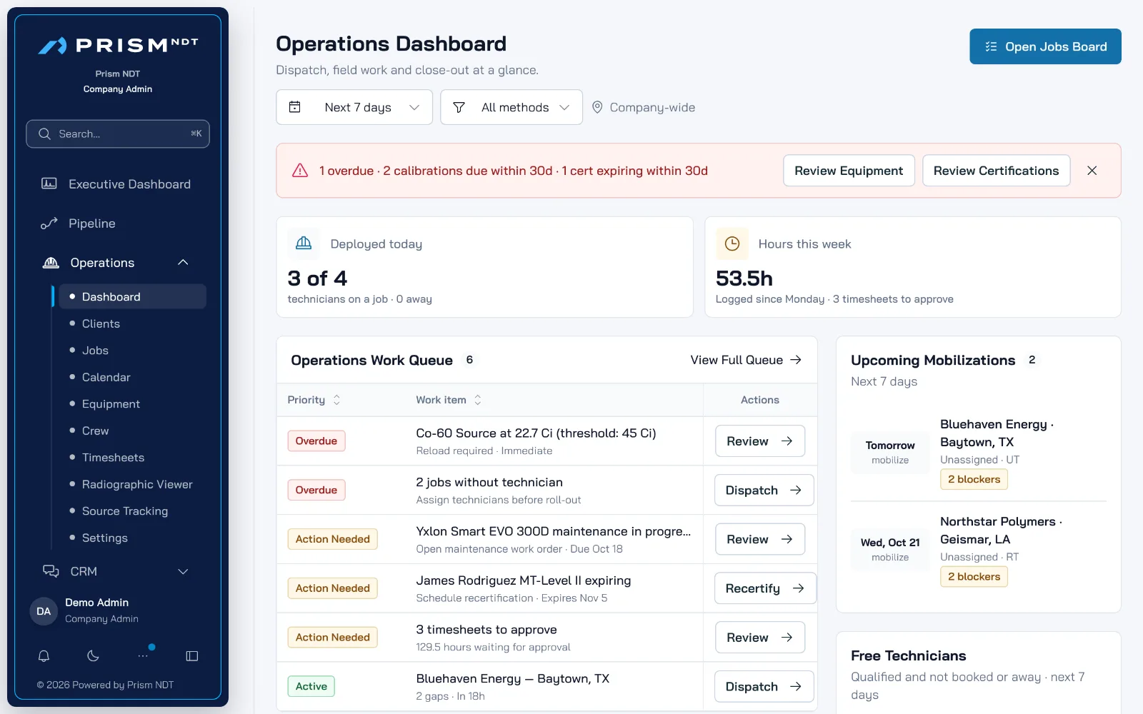Navigate to Crew
Viewport: 1143px width, 714px height.
[x=132, y=431]
